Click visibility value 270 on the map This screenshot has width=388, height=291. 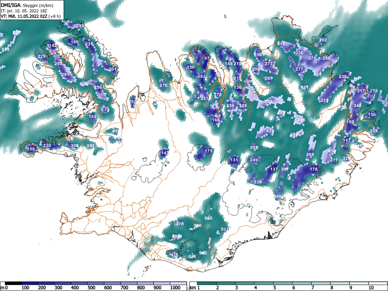(164, 86)
